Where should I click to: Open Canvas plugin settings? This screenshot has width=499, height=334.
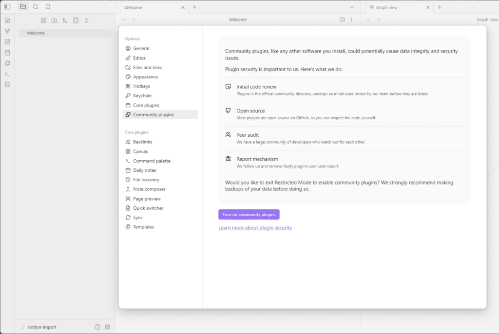tap(160, 151)
